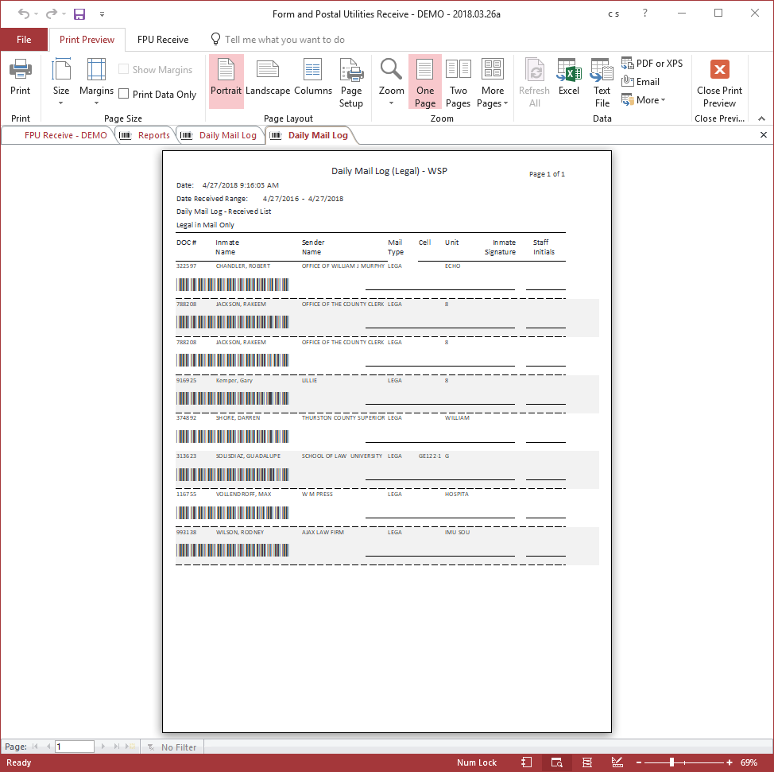Toggle the Portrait orientation button

click(x=226, y=78)
